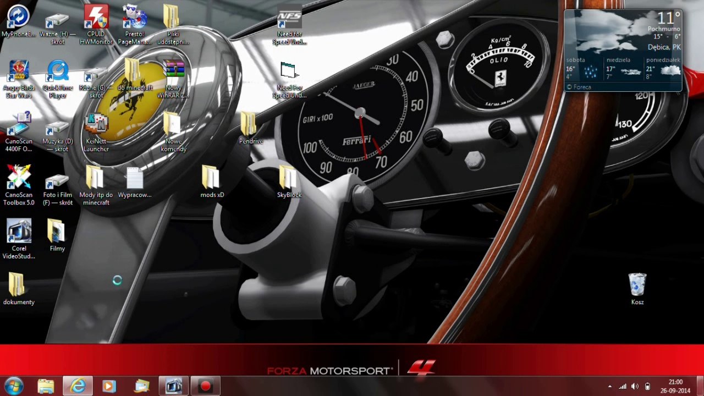Open the SkyBlock folder

(289, 182)
